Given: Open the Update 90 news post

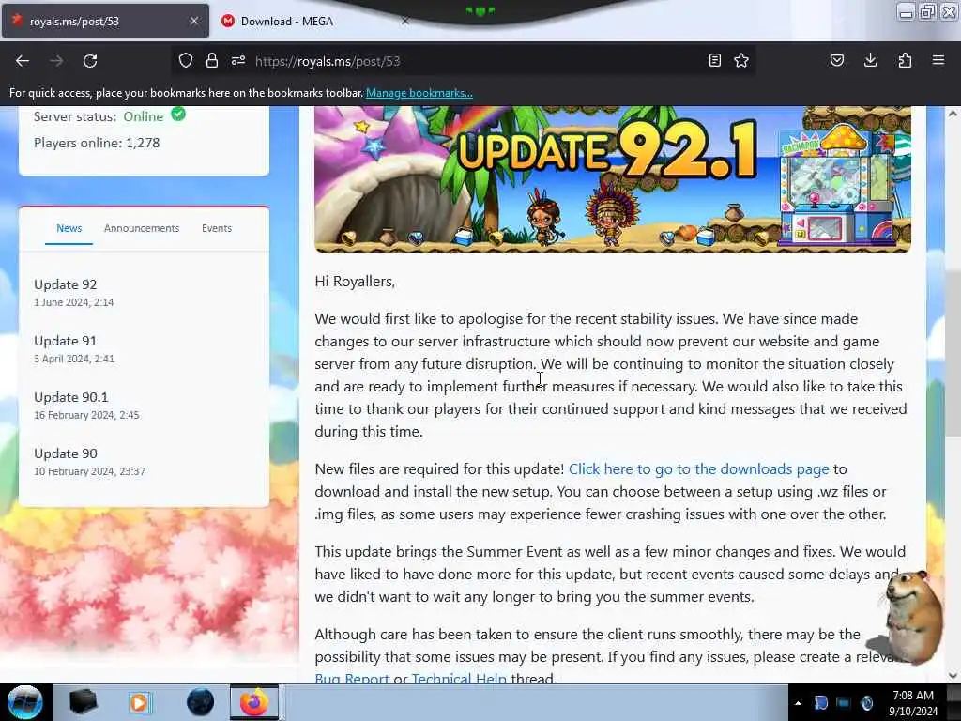Looking at the screenshot, I should 66,453.
